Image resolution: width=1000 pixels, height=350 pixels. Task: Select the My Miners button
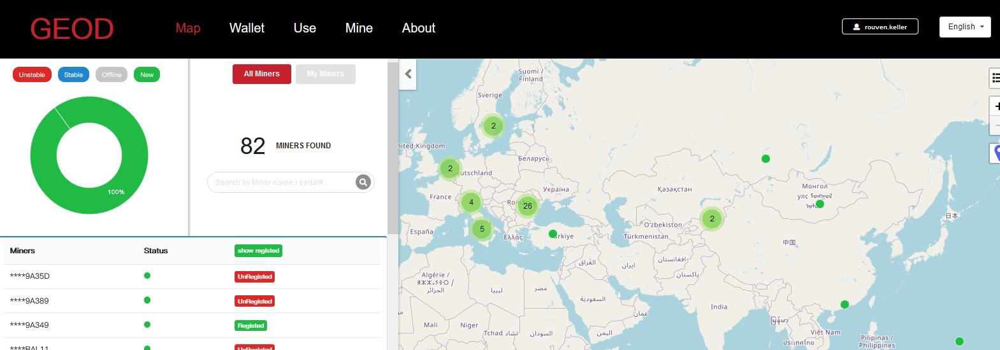(325, 74)
